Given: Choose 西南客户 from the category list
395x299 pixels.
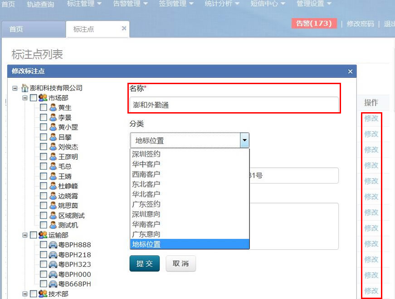Looking at the screenshot, I should (x=190, y=174).
